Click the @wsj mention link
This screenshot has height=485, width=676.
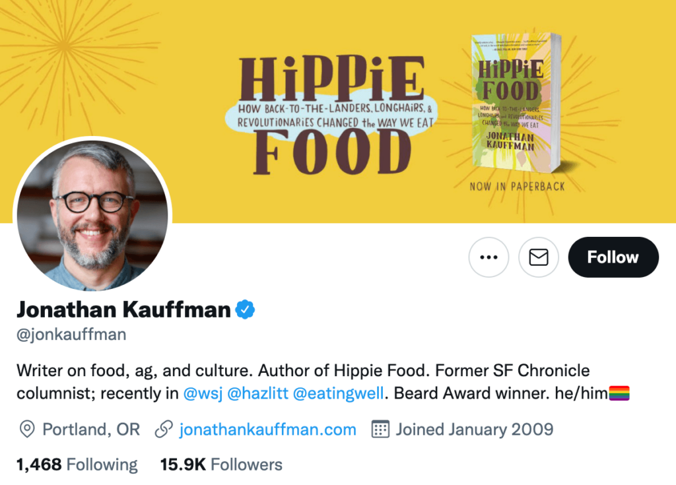click(x=203, y=394)
